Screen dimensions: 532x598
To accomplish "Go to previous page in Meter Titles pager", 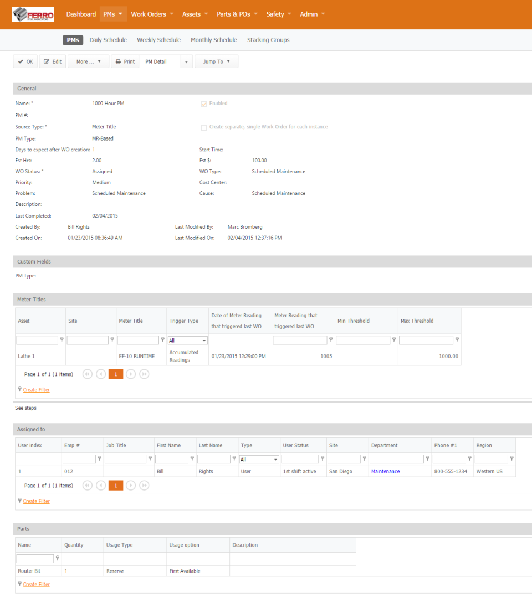I will [x=101, y=374].
